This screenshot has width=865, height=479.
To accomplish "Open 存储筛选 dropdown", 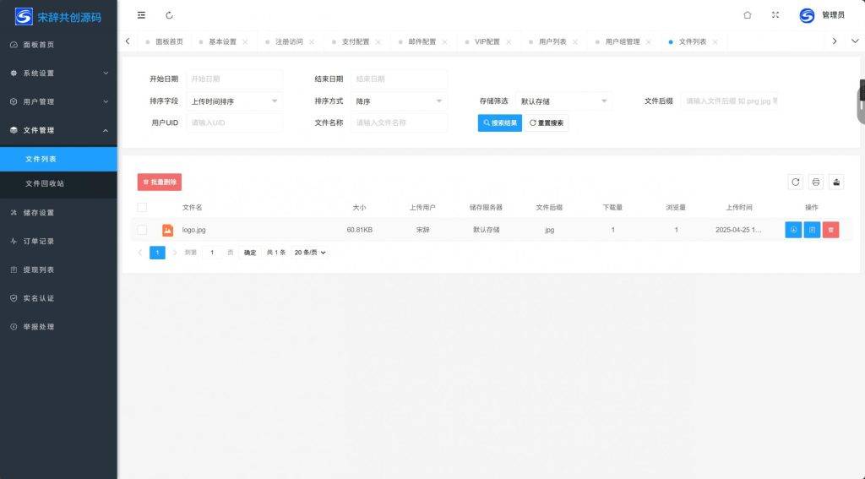I will 563,101.
